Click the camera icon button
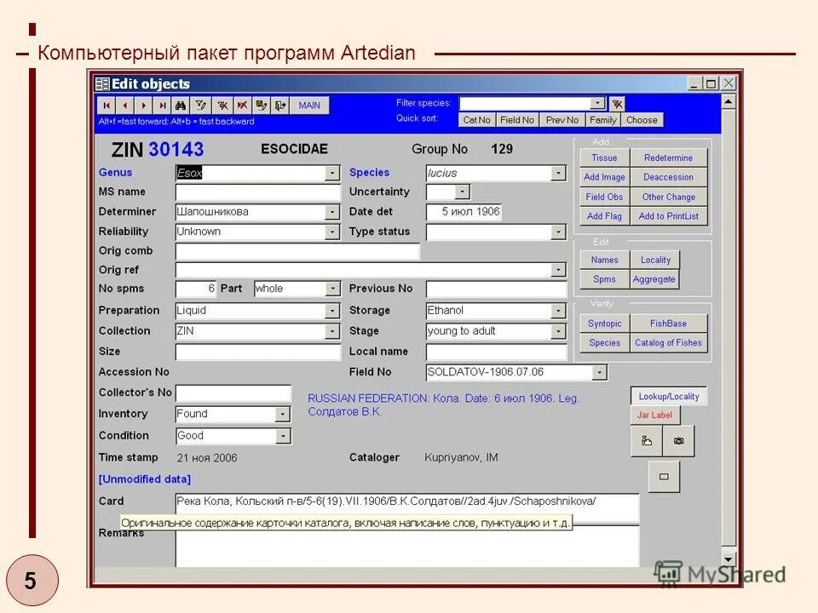Screen dimensions: 818x613 coord(678,441)
